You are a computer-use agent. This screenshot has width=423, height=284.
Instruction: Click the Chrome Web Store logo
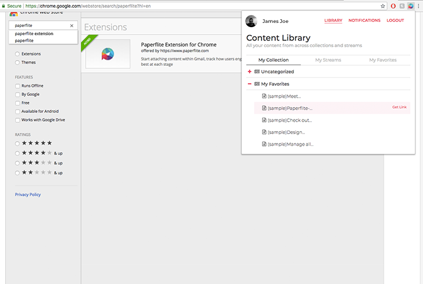tap(14, 14)
